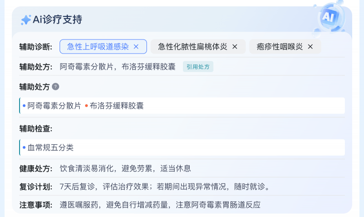Select the 急性化脓性扁桃体炎 diagnosis tag
Image resolution: width=364 pixels, height=217 pixels.
pyautogui.click(x=192, y=47)
